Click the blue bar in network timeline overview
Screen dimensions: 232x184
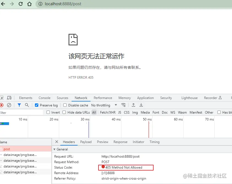pyautogui.click(x=5, y=123)
